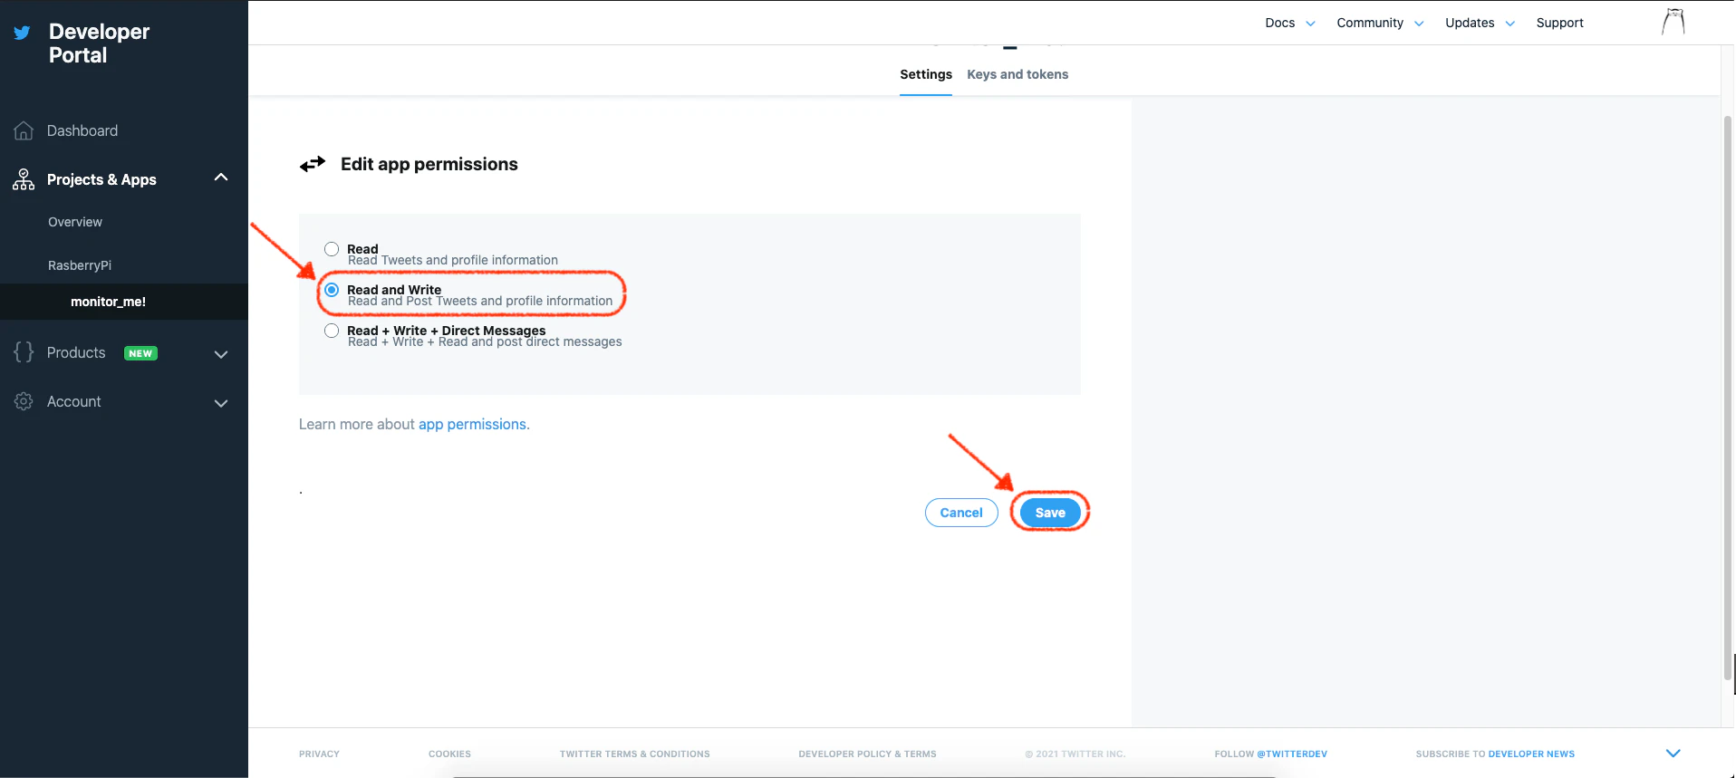Open the Docs dropdown menu
1736x778 pixels.
point(1290,23)
